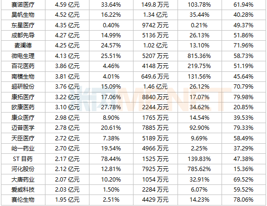Viewport: 267px width, 206px height.
Task: Select 微电生理 profit growth 815.36%
Action: coord(199,56)
